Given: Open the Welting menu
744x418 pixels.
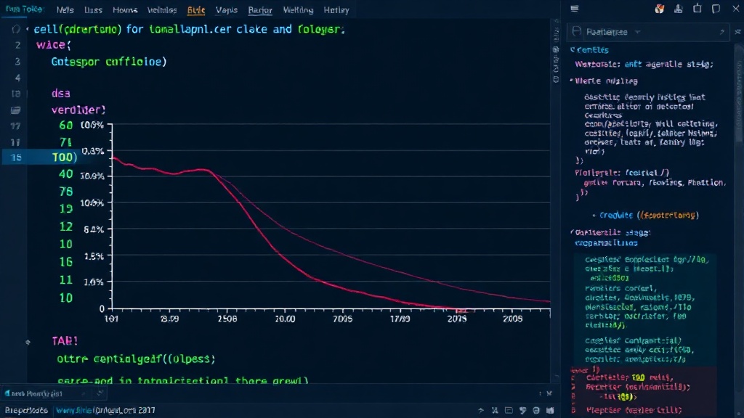Looking at the screenshot, I should (298, 10).
